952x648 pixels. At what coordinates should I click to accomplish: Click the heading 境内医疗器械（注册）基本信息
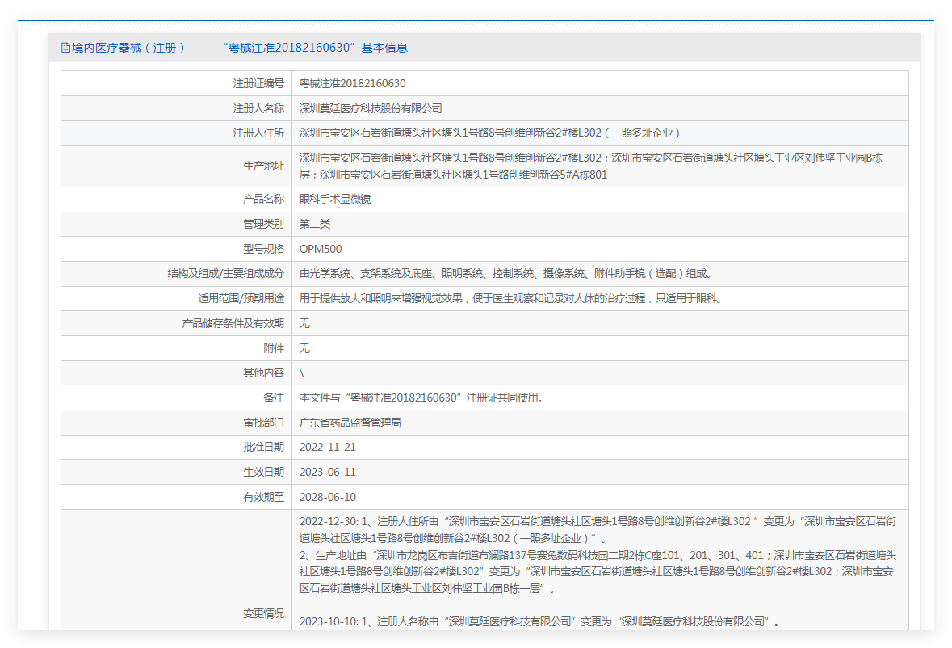point(240,48)
